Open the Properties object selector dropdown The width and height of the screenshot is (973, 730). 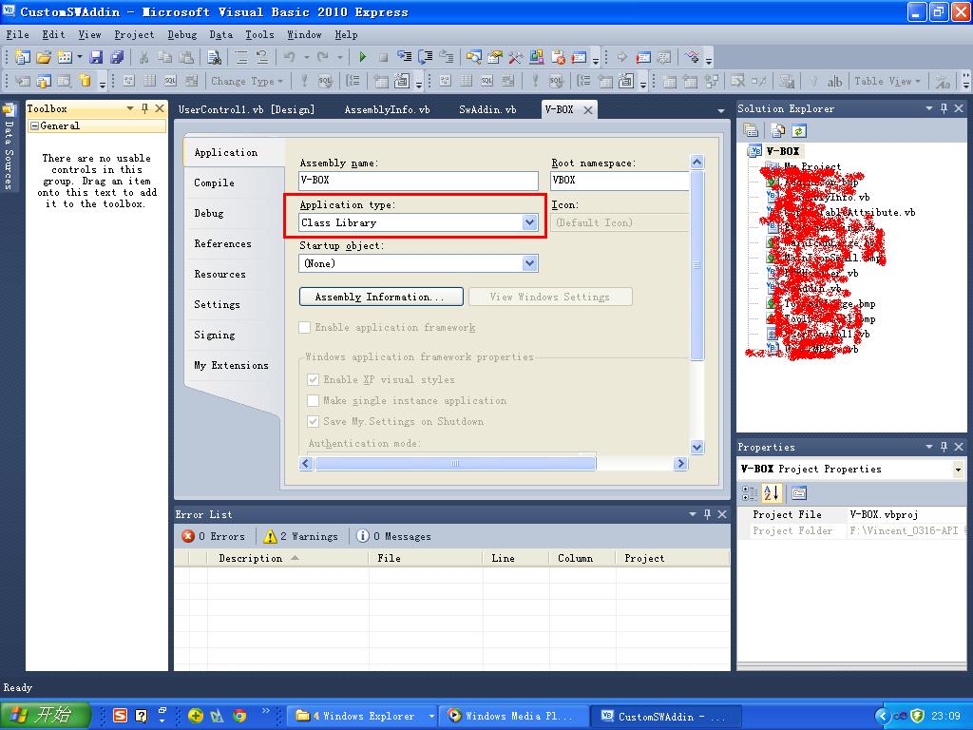pos(958,470)
